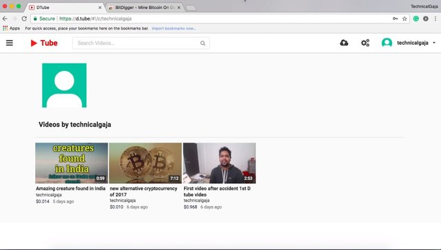
Task: Click title First video after accident
Action: 217,191
